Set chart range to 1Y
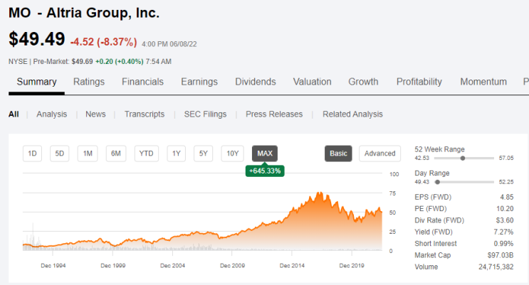The width and height of the screenshot is (529, 285). 176,154
